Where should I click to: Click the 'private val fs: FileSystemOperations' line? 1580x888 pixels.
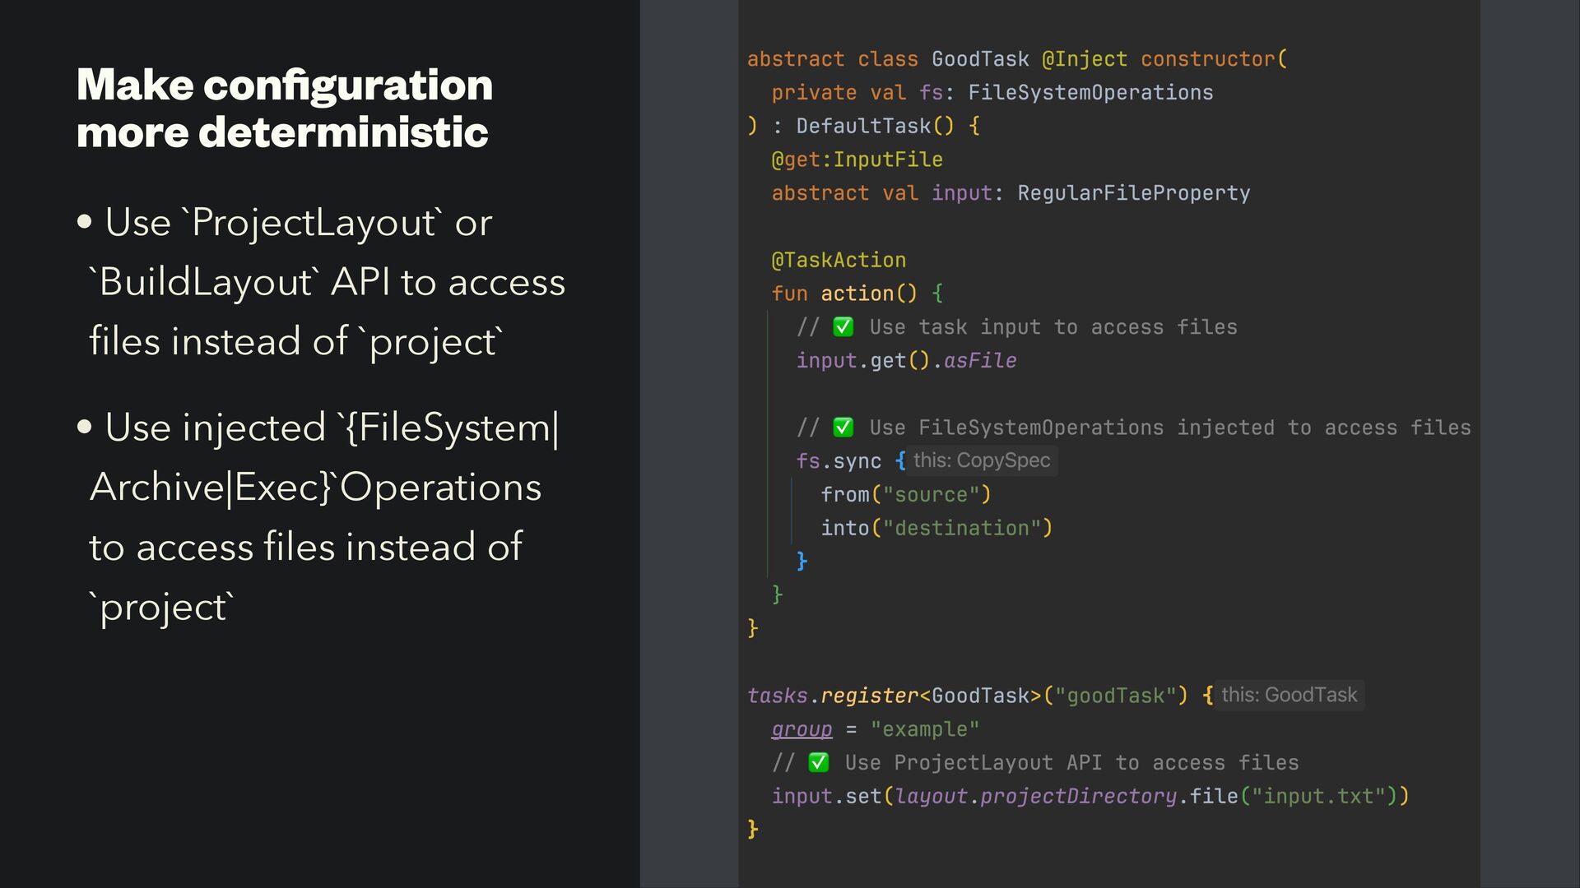click(992, 93)
